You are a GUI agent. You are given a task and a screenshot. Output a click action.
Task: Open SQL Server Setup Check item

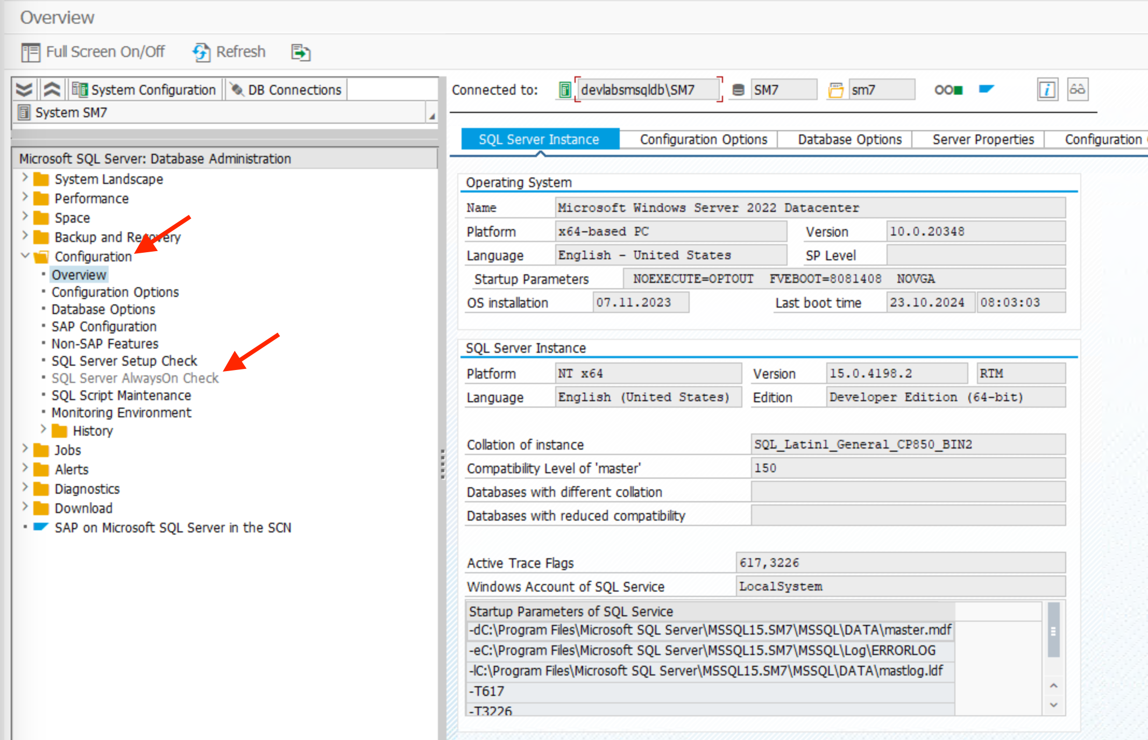124,361
